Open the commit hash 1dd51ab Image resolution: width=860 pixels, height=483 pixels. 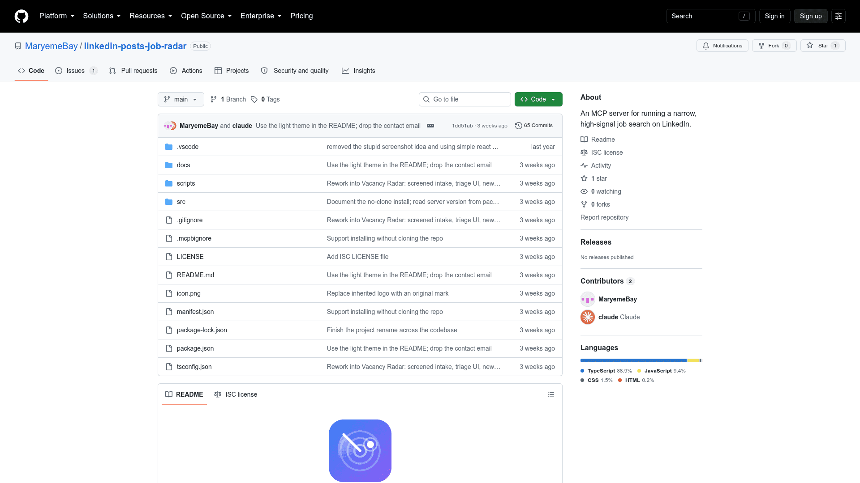(462, 126)
